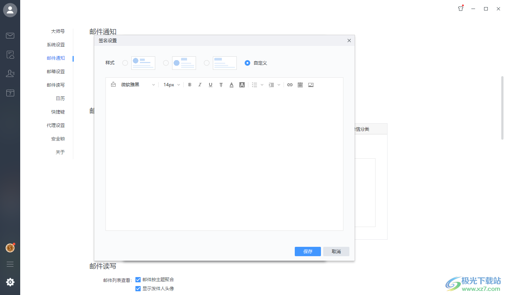Pick the first signature style thumbnail
Image resolution: width=505 pixels, height=295 pixels.
click(x=143, y=63)
